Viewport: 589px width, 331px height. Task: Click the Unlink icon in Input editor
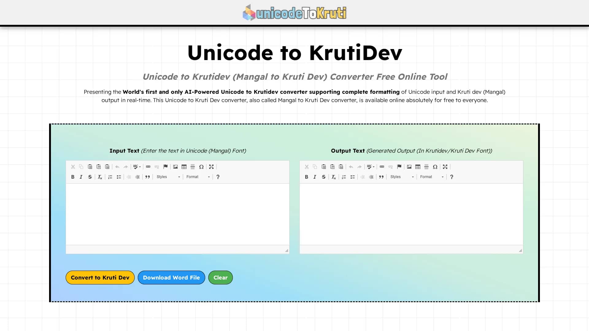[x=157, y=167]
